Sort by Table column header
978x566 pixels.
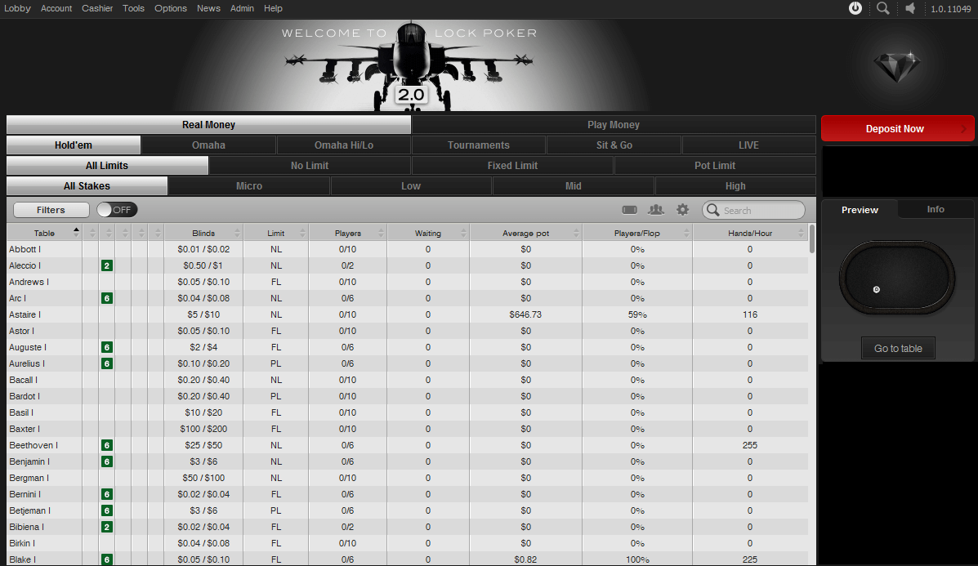(x=44, y=233)
